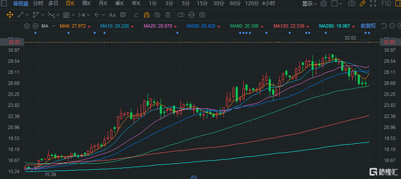Select the wave pattern drawing tool
The width and height of the screenshot is (401, 179).
[51, 15]
